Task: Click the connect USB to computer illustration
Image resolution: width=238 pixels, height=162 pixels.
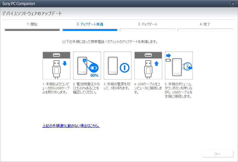Action: point(148,65)
